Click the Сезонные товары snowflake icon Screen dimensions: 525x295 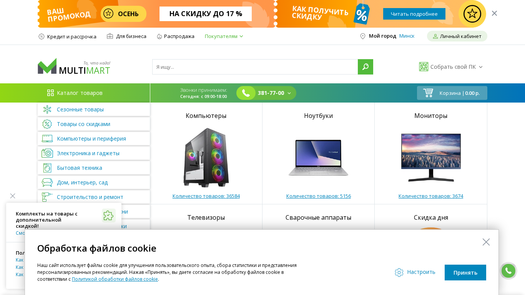coord(47,109)
